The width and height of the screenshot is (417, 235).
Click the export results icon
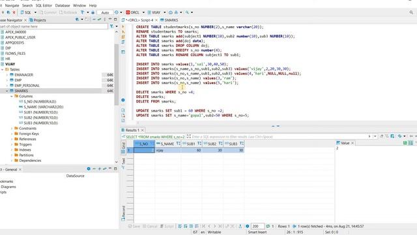pyautogui.click(x=240, y=227)
